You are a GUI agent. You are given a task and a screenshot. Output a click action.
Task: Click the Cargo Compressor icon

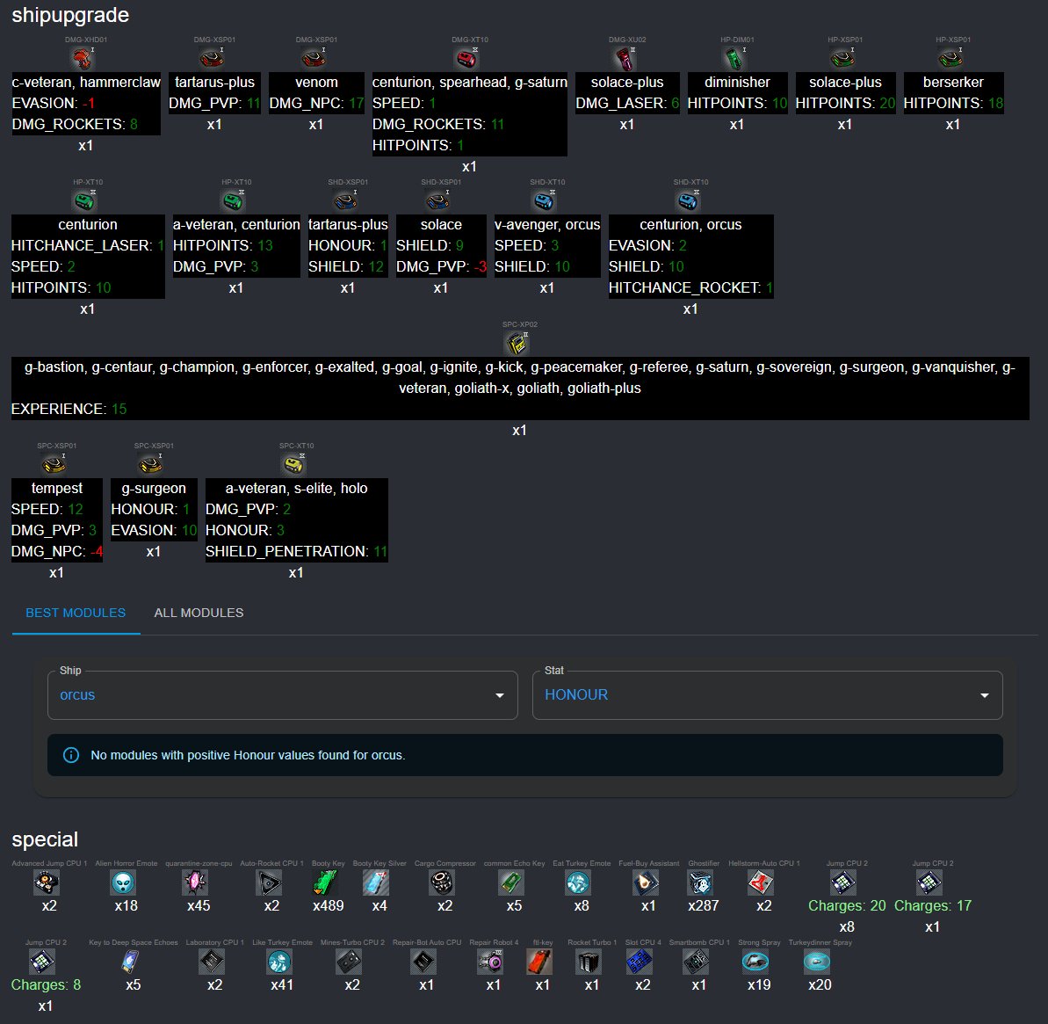tap(444, 882)
